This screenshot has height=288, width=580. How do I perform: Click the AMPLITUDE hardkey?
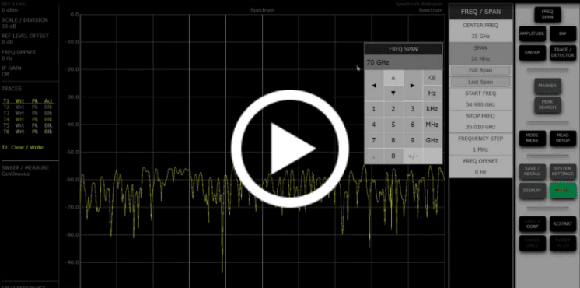point(533,33)
